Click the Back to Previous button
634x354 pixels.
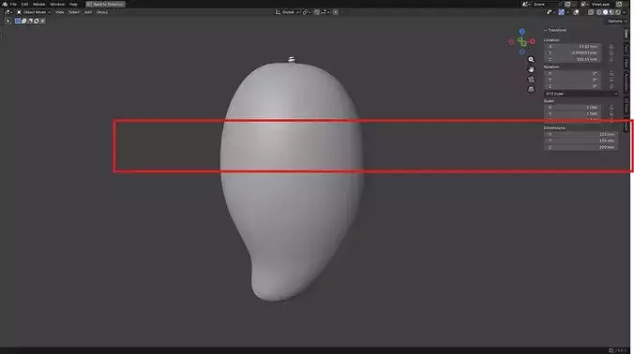[106, 4]
